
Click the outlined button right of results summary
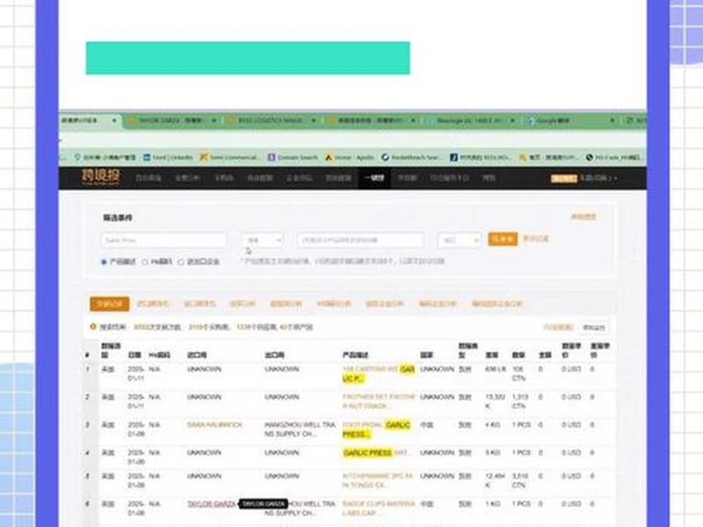tap(594, 328)
